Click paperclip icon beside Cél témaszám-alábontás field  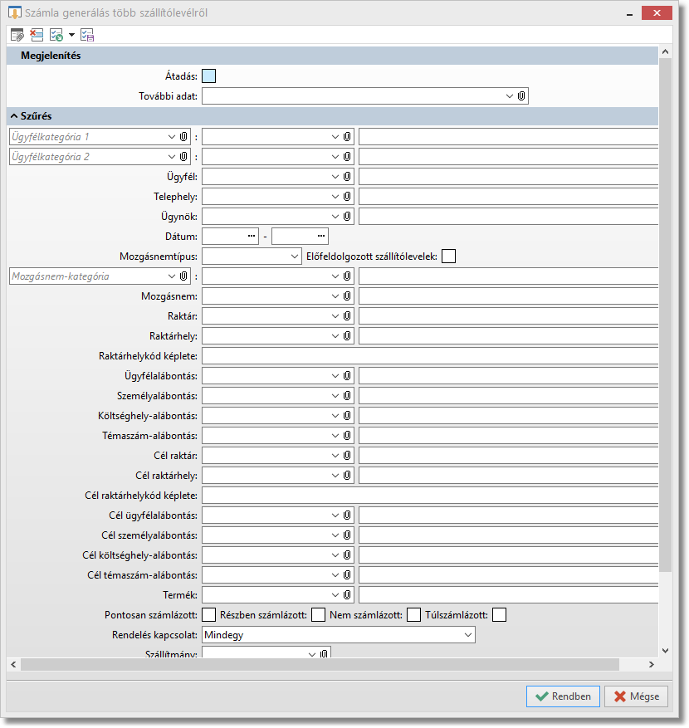click(347, 575)
